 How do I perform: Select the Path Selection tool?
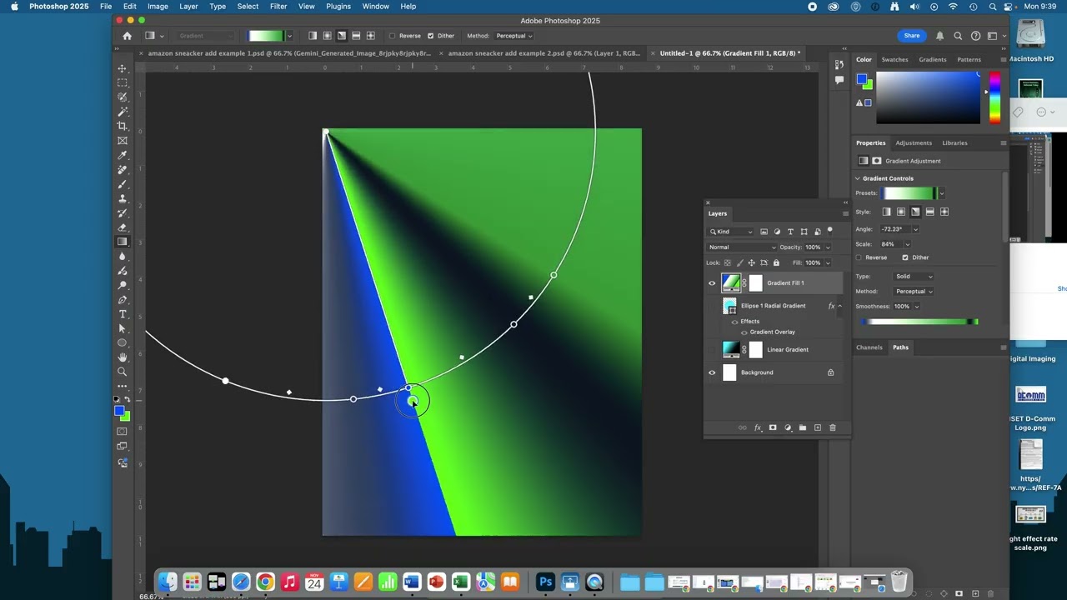point(123,328)
